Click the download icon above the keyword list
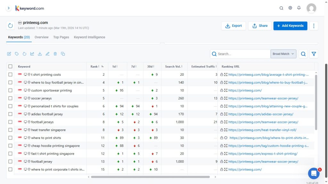 point(40,54)
